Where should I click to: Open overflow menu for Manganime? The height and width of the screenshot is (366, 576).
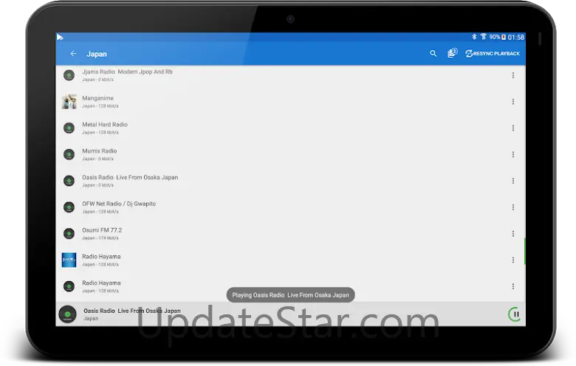coord(512,102)
